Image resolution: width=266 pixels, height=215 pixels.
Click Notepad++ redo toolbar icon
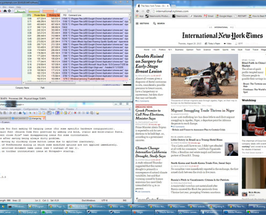tap(15, 113)
